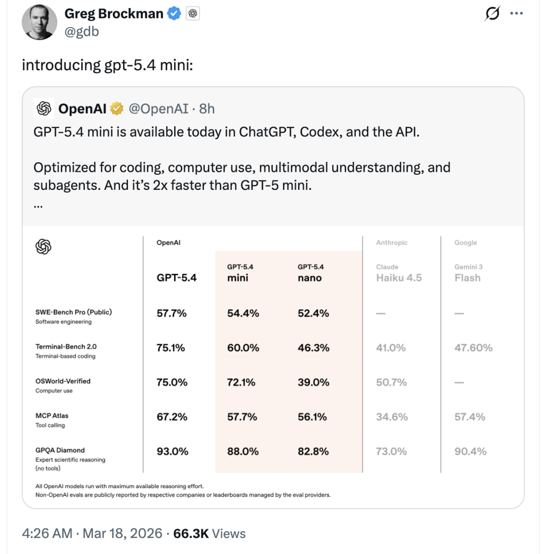Image resolution: width=542 pixels, height=554 pixels.
Task: Click the @OpenAI handle in the quoted post
Action: click(x=160, y=108)
